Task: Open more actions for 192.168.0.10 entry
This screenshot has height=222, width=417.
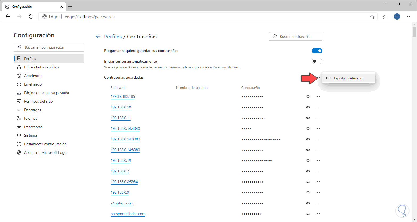Action: point(317,107)
